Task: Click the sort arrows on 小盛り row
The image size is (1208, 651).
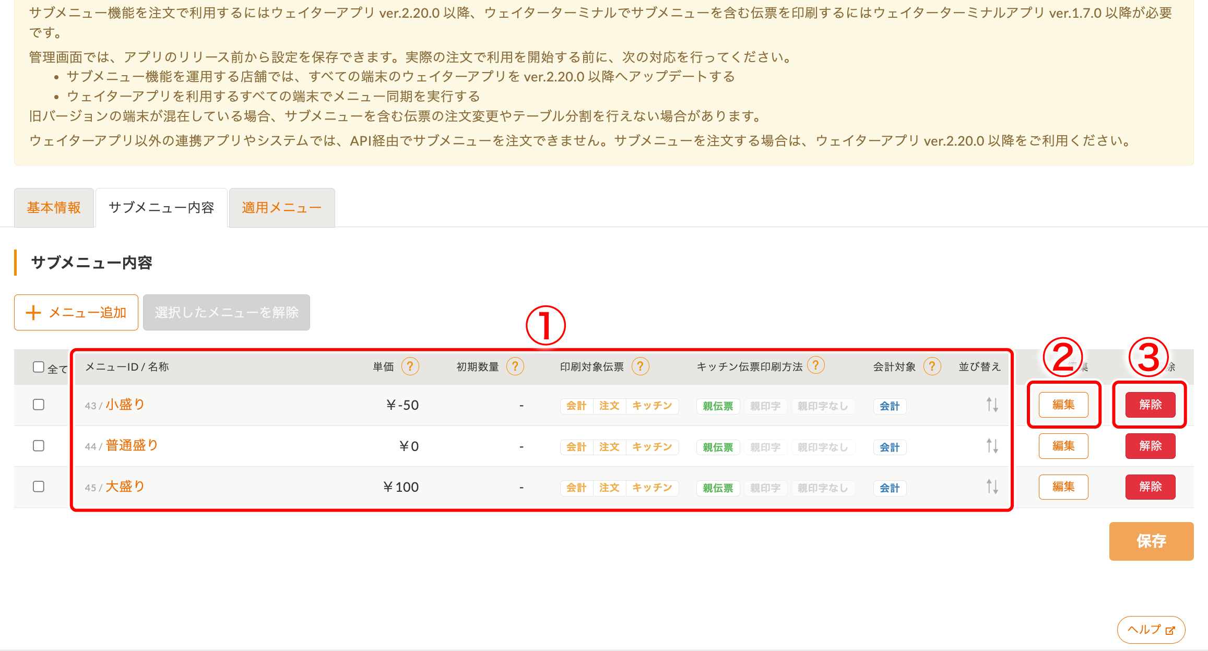Action: pyautogui.click(x=992, y=405)
